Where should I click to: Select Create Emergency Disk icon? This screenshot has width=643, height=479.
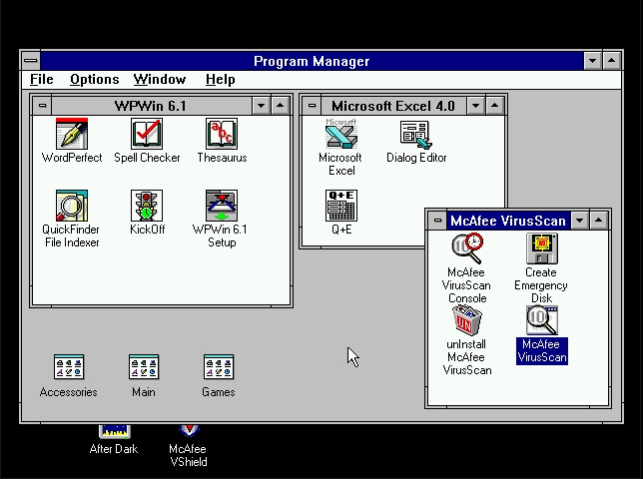tap(542, 248)
